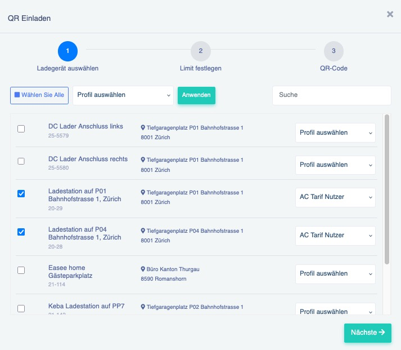Screen dimensions: 401x350
Task: Uncheck Ladestation auf P04 checkbox
Action: 21,232
